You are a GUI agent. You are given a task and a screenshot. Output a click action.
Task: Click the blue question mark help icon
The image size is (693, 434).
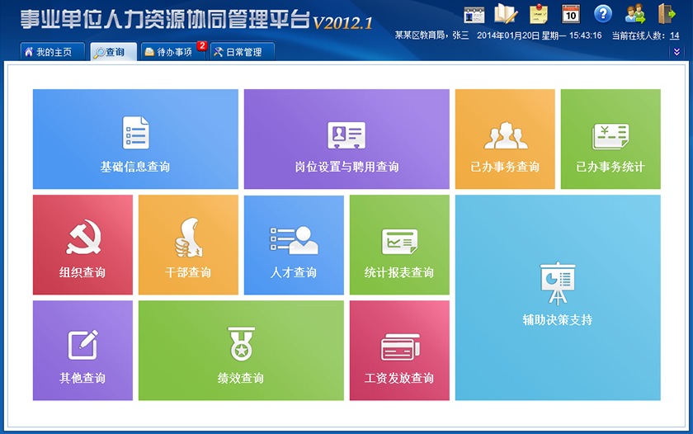click(603, 14)
